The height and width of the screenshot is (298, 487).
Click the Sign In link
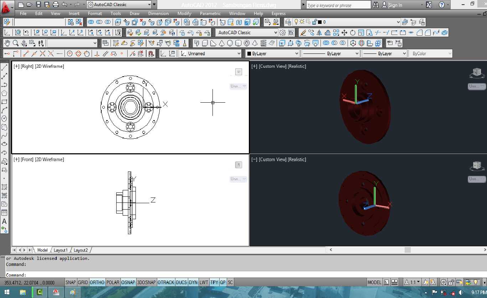pos(395,5)
